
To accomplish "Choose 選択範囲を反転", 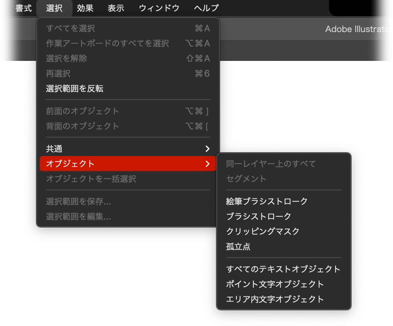I will 128,88.
